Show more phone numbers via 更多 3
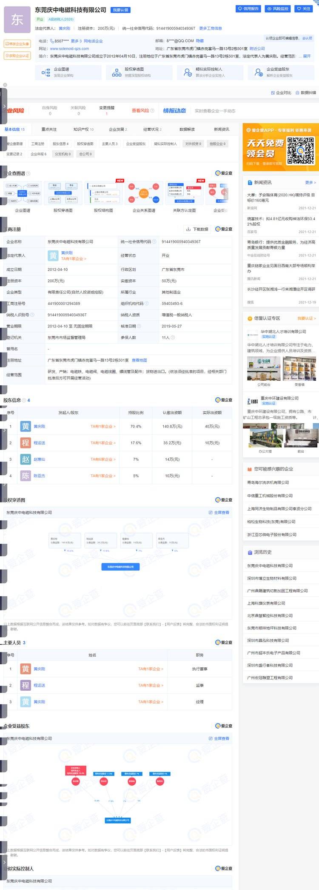The height and width of the screenshot is (890, 319). (x=76, y=41)
